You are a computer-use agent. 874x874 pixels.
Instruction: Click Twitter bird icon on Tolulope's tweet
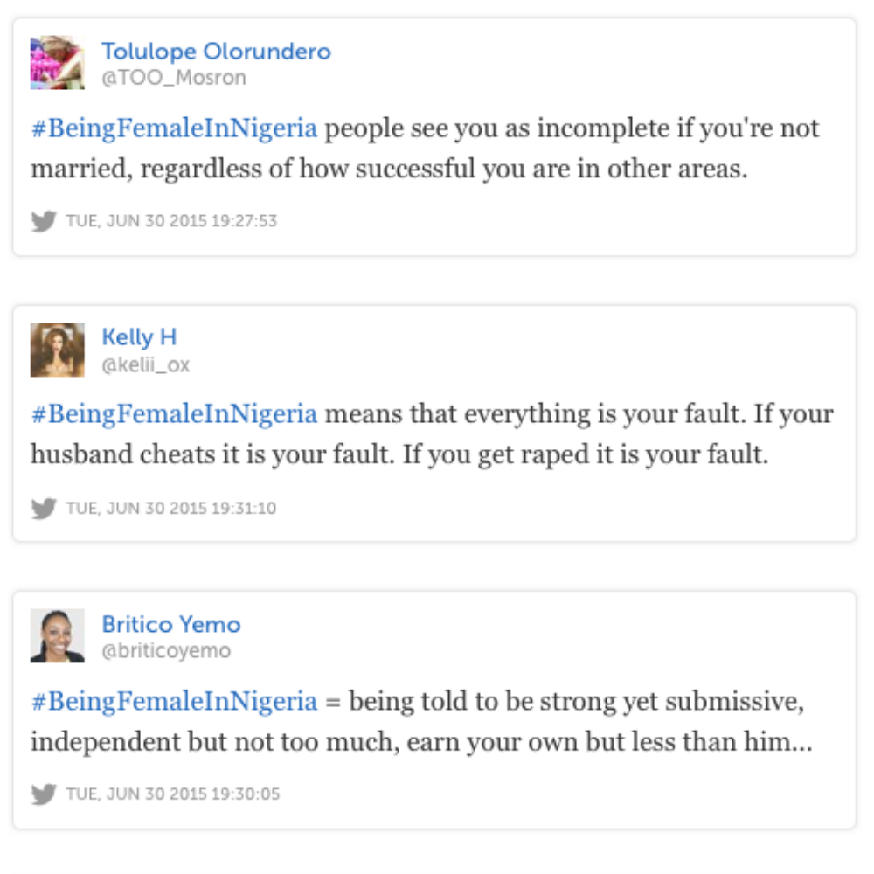pyautogui.click(x=44, y=221)
